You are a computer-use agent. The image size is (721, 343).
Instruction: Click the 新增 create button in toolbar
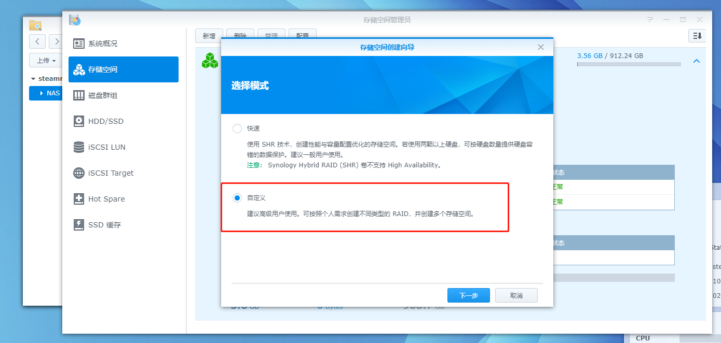tap(209, 36)
